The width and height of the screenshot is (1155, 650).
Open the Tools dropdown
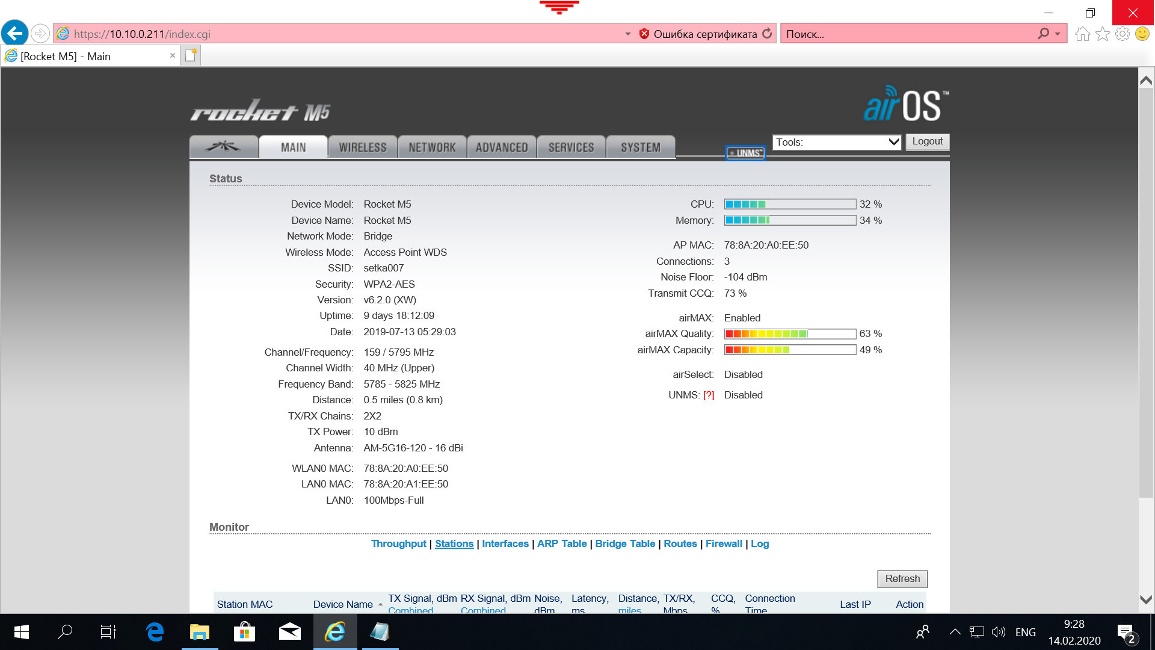[836, 143]
